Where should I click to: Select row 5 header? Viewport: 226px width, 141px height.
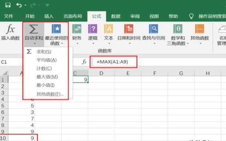pyautogui.click(x=4, y=106)
